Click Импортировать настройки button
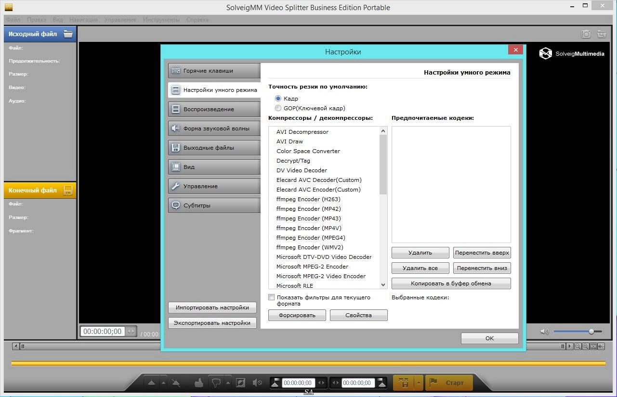617x397 pixels. point(212,307)
